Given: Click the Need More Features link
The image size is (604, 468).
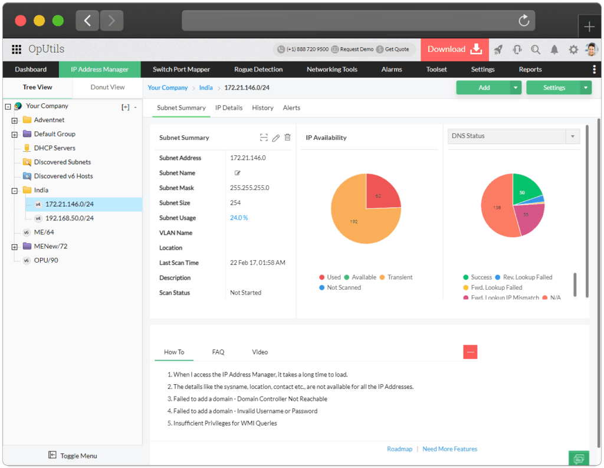Looking at the screenshot, I should point(449,449).
